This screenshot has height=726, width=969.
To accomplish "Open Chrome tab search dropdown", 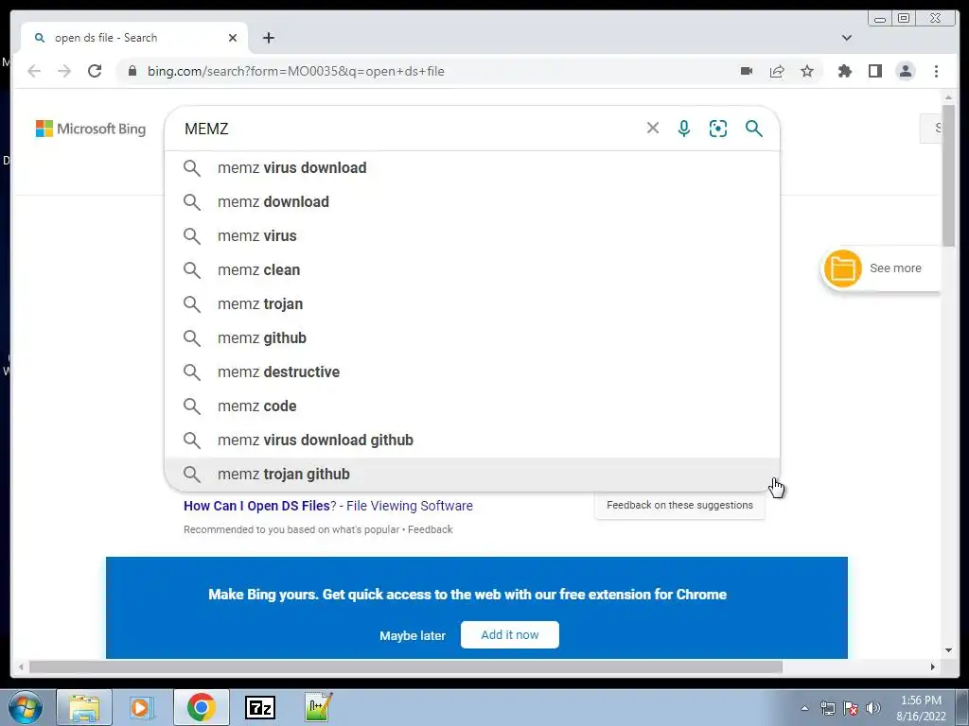I will (x=847, y=38).
